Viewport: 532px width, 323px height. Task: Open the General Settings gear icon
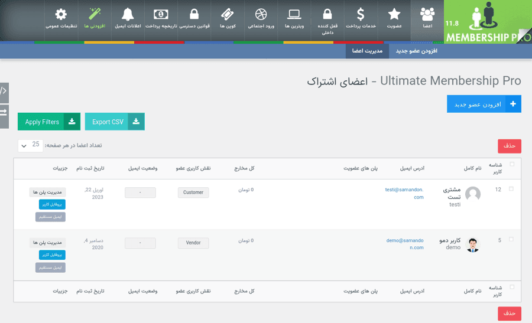pyautogui.click(x=61, y=15)
